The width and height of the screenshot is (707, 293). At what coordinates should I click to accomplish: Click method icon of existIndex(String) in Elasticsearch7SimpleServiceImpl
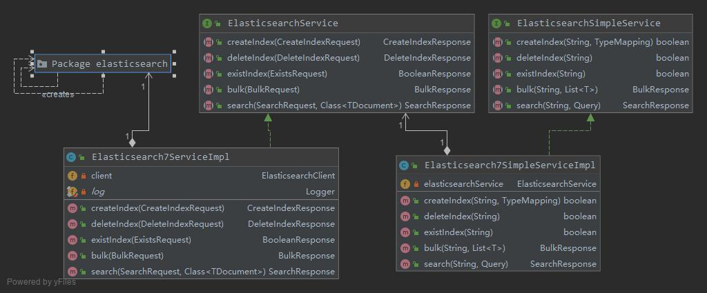[x=405, y=232]
